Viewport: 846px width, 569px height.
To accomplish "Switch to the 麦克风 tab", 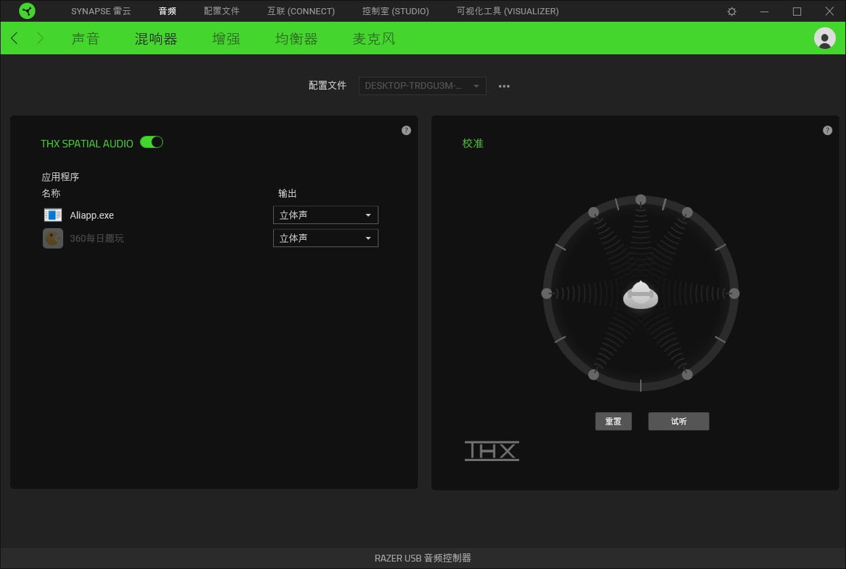I will pyautogui.click(x=374, y=39).
